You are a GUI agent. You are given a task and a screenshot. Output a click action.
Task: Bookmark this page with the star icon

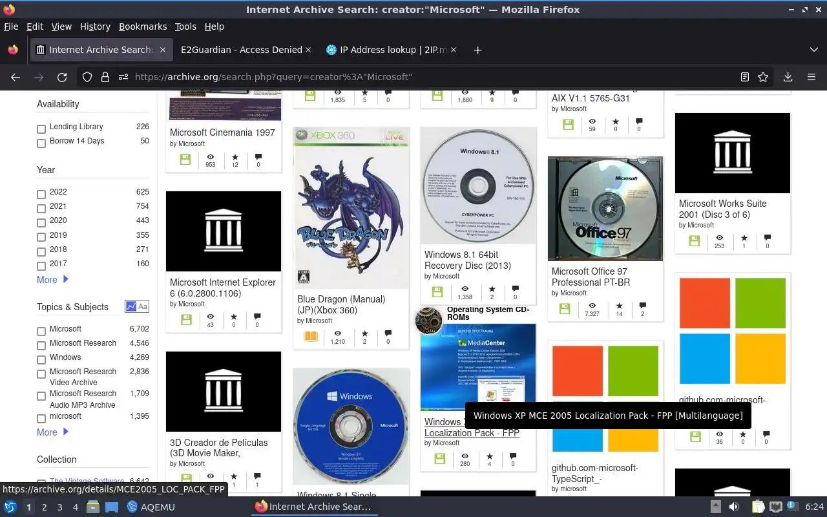coord(763,77)
